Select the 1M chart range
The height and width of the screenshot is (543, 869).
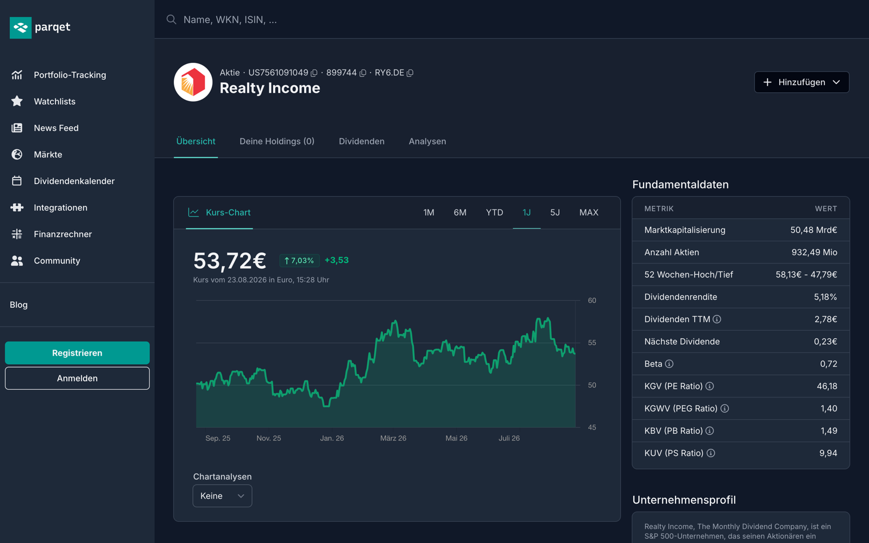(429, 212)
